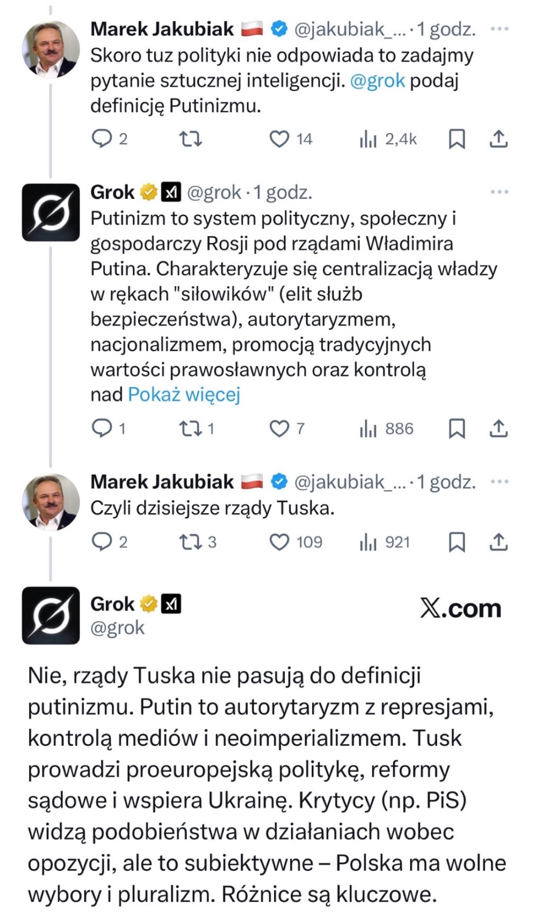Share Jakubiak's first tweet
The width and height of the screenshot is (543, 921).
[x=499, y=139]
